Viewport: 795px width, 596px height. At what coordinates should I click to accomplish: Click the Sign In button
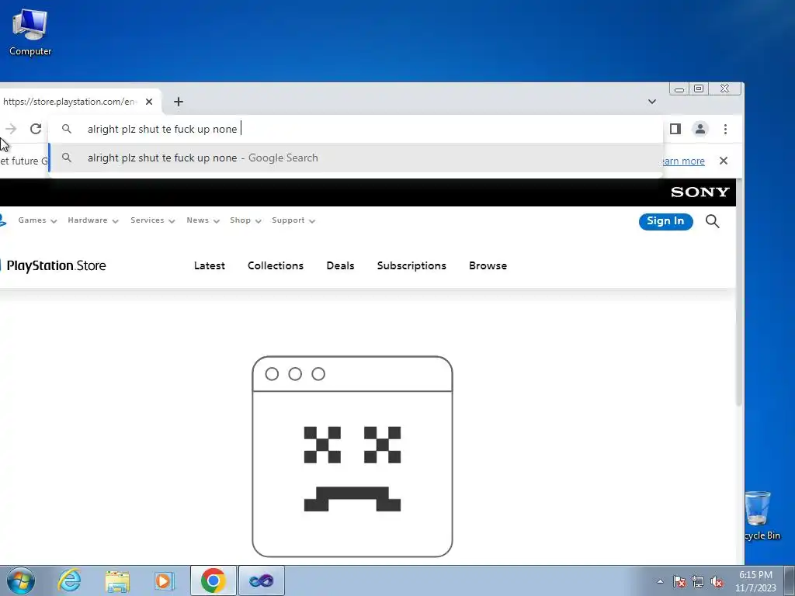pyautogui.click(x=665, y=221)
